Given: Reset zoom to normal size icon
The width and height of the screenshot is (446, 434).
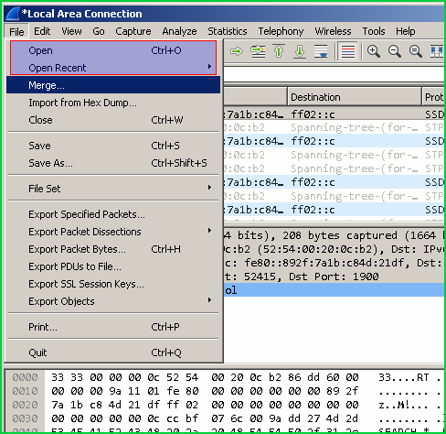Looking at the screenshot, I should pyautogui.click(x=416, y=51).
